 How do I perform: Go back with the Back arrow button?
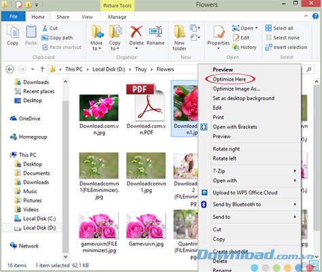pos(10,69)
